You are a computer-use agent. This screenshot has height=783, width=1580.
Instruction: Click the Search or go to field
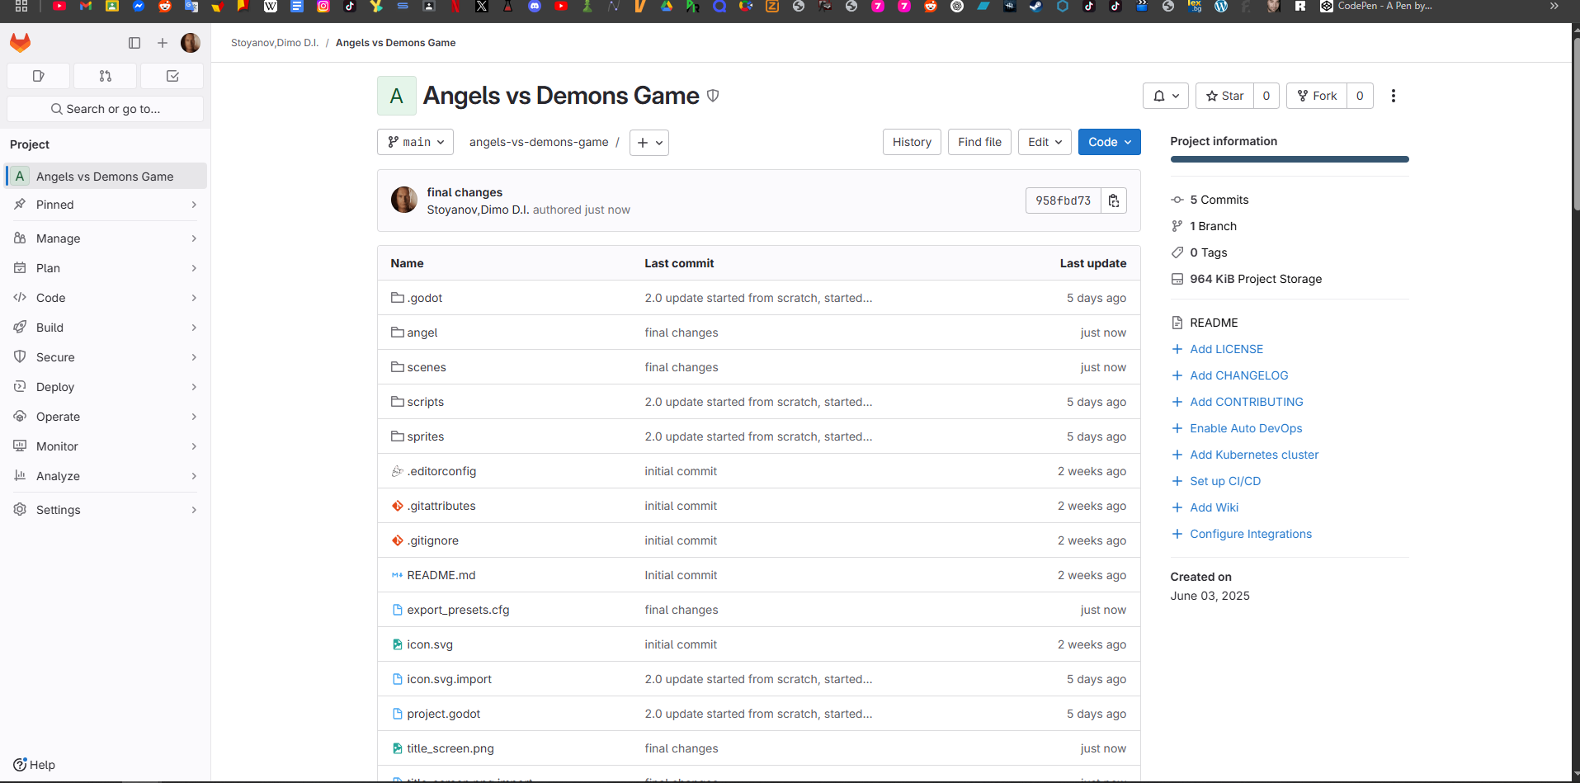point(105,109)
